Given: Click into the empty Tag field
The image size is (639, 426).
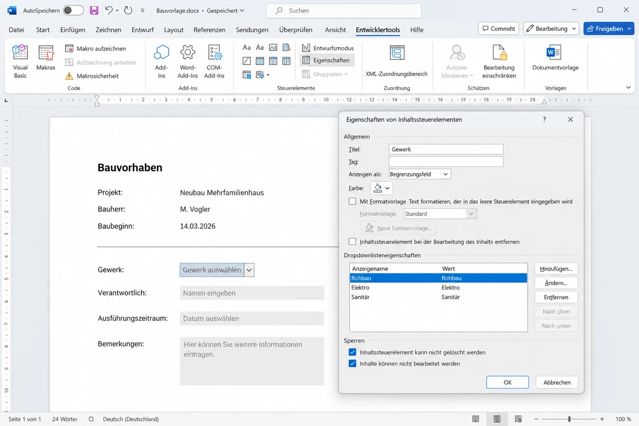Looking at the screenshot, I should [446, 162].
